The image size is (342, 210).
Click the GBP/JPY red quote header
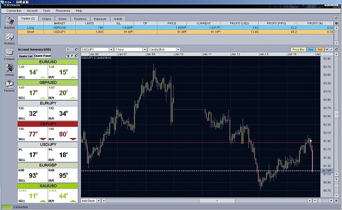pos(48,124)
